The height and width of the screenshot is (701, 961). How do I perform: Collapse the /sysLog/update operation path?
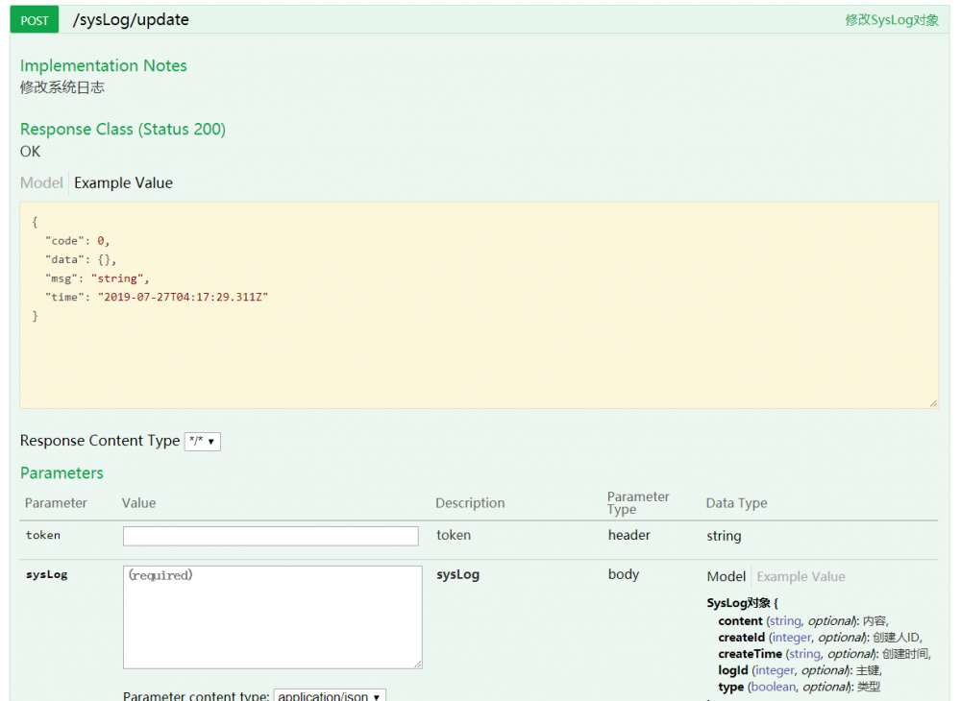pos(131,20)
